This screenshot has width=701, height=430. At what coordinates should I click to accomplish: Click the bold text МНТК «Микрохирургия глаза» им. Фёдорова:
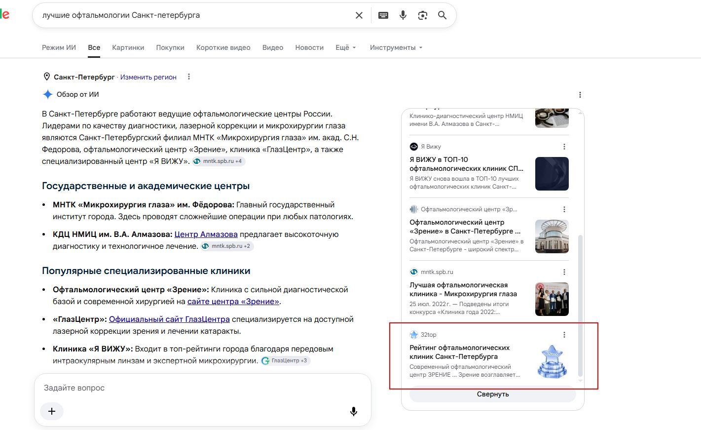coord(144,205)
